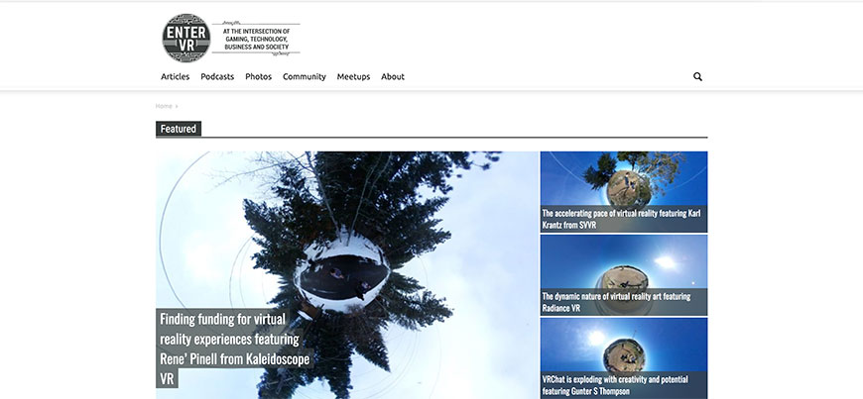Select the Featured section label
This screenshot has width=863, height=399.
tap(179, 129)
